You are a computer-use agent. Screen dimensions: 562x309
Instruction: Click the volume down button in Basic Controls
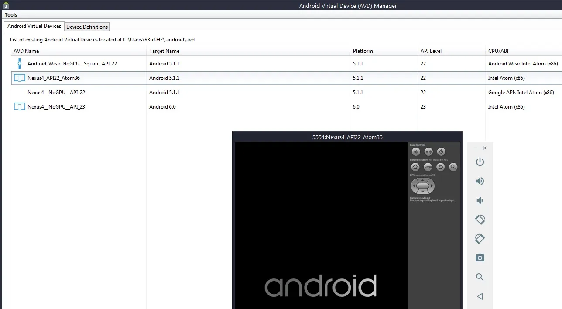point(416,152)
